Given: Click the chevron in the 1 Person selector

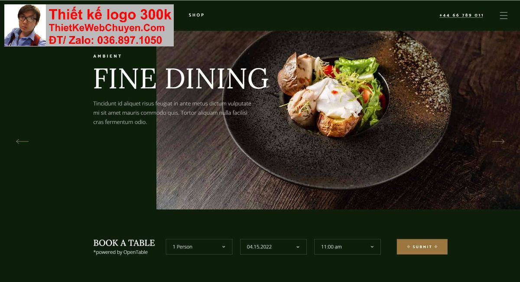Looking at the screenshot, I should coord(224,247).
